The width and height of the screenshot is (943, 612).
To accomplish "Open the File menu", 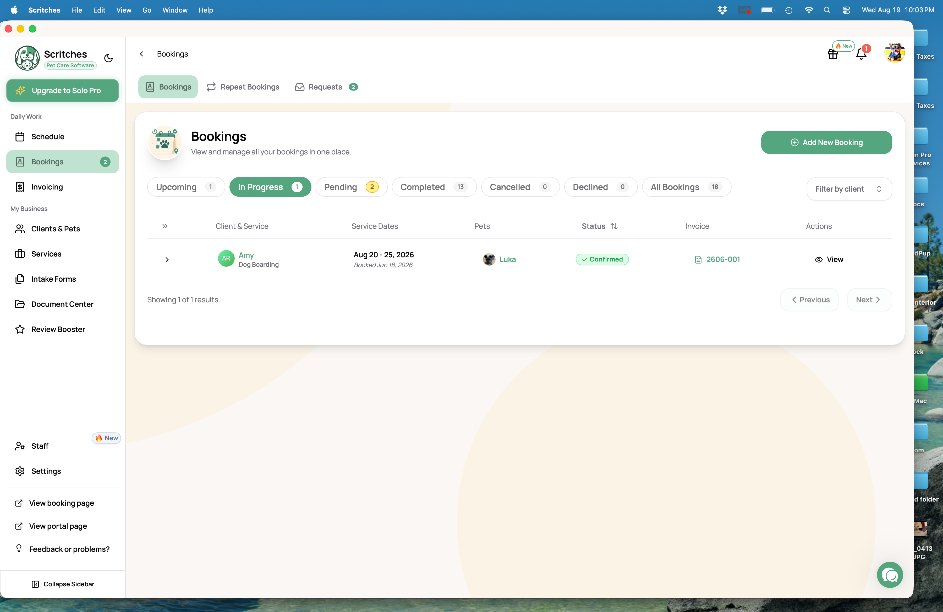I will click(76, 10).
